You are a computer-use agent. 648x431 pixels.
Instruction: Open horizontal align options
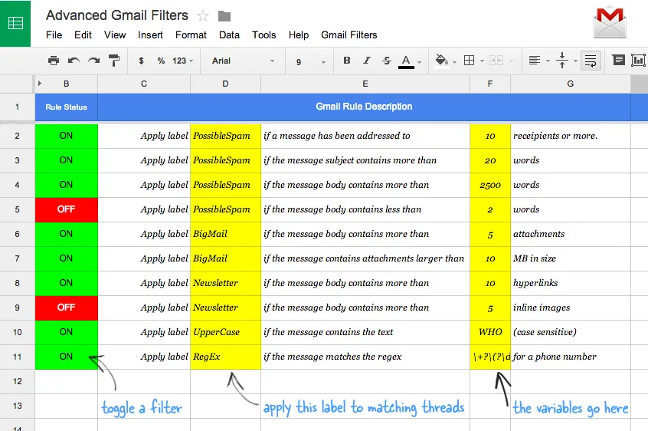coord(535,61)
